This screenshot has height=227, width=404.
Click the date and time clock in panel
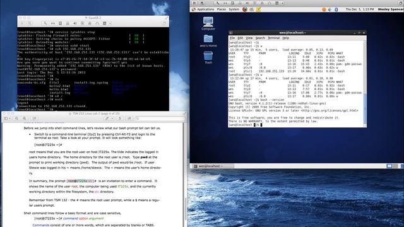360,9
